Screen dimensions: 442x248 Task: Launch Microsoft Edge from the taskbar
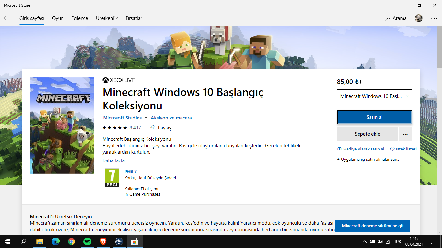(x=56, y=242)
